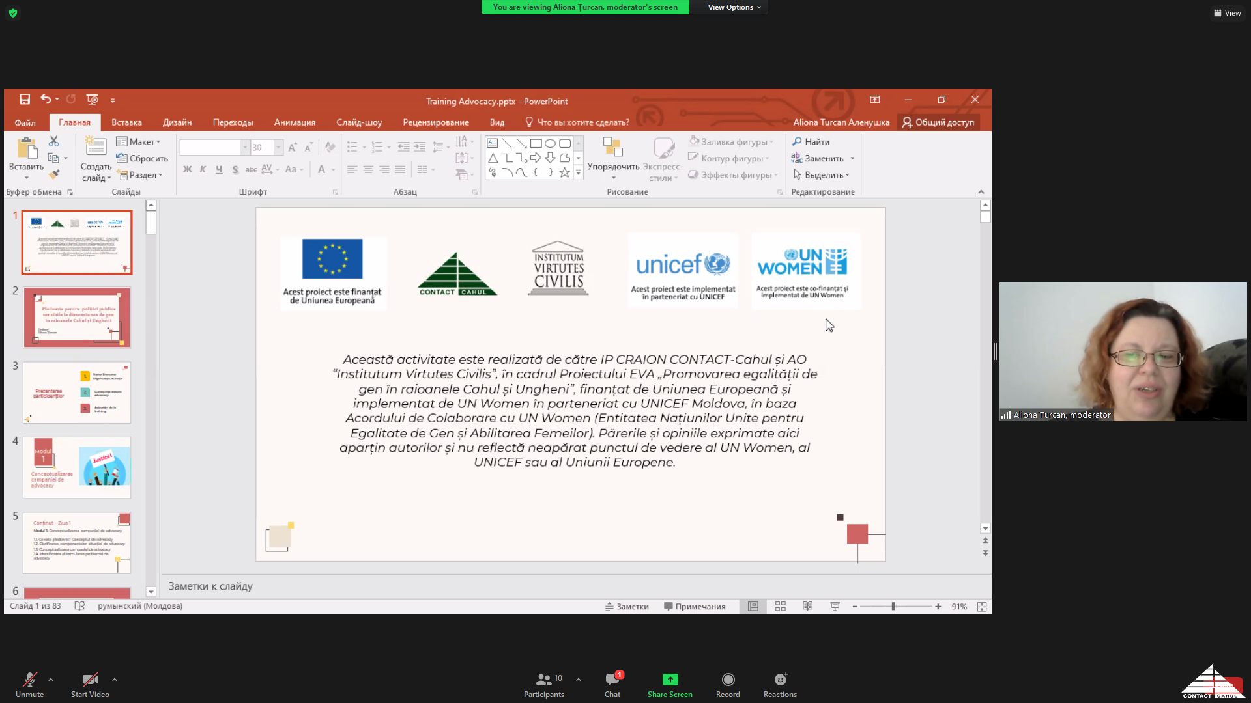Toggle Start Video camera button
The height and width of the screenshot is (703, 1251).
pos(90,684)
